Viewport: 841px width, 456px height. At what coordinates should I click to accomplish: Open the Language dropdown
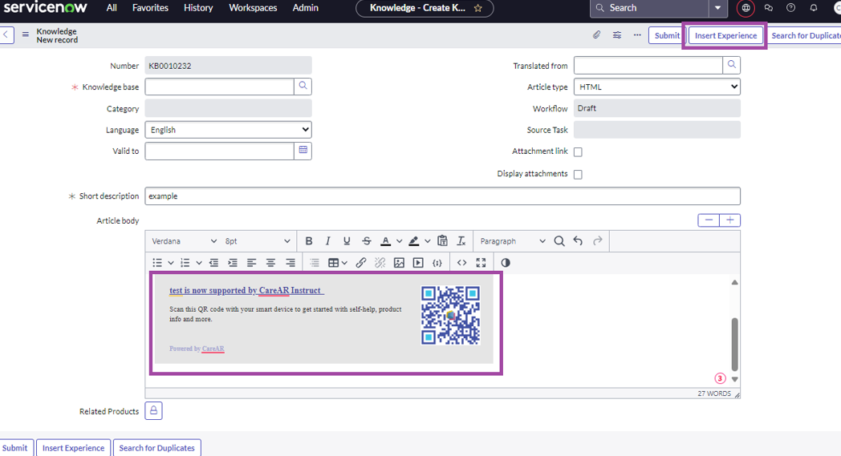[x=228, y=130]
